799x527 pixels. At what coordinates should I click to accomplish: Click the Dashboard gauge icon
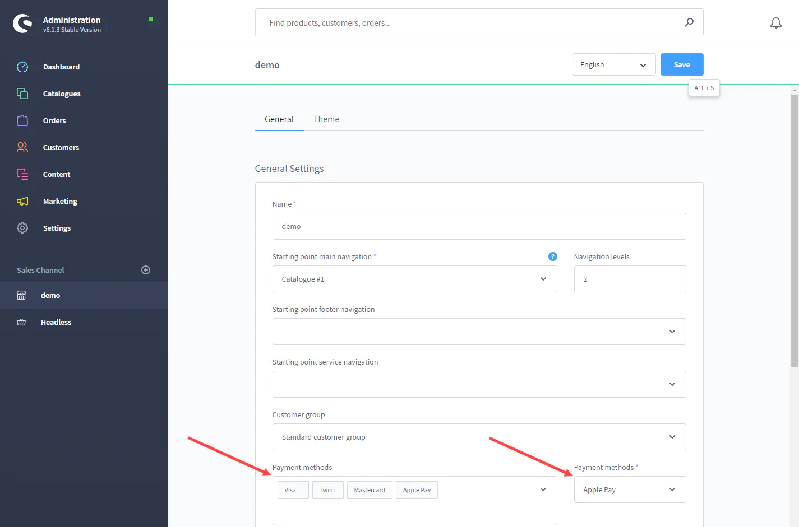click(x=22, y=67)
